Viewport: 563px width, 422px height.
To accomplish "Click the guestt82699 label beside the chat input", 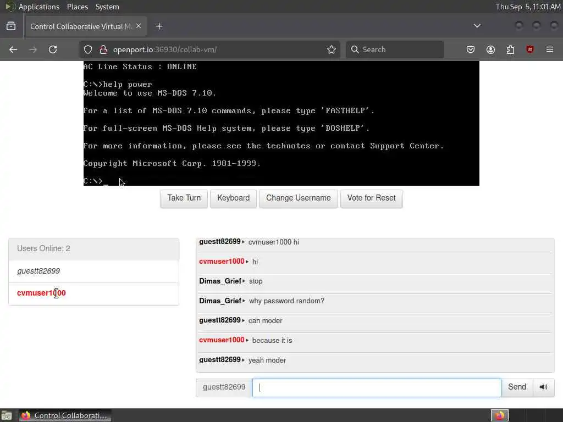I will tap(224, 387).
